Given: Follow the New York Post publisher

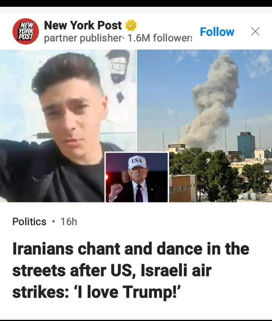Looking at the screenshot, I should coord(217,32).
